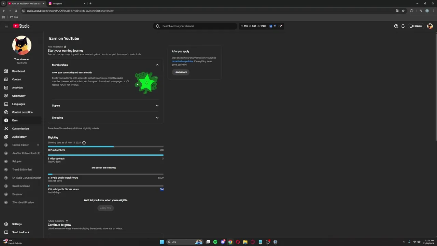Click the page vertical scrollbar
437x246 pixels.
tap(436, 86)
